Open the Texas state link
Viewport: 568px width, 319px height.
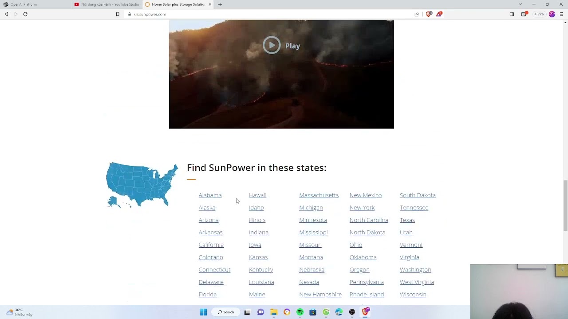(x=407, y=220)
